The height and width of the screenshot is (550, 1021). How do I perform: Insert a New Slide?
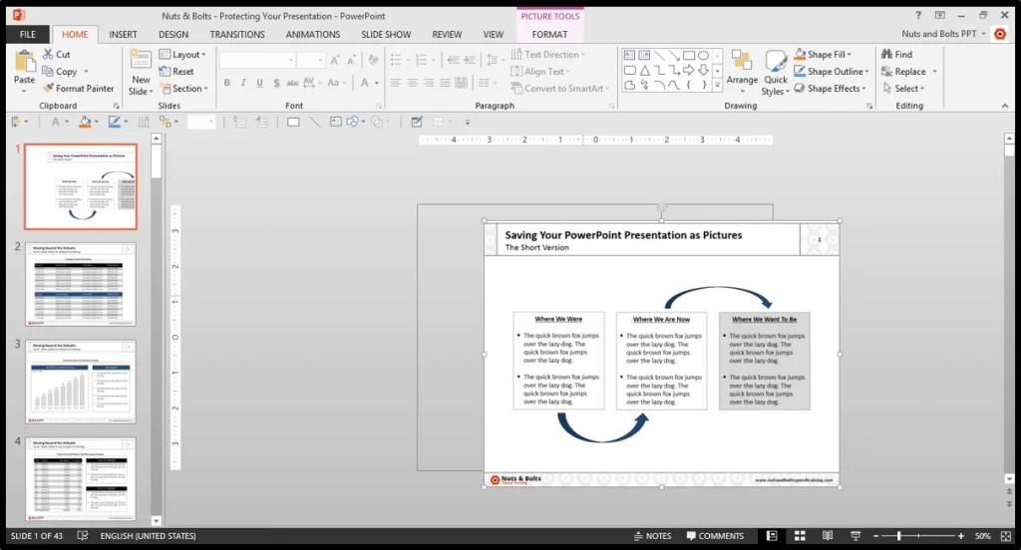(x=141, y=73)
